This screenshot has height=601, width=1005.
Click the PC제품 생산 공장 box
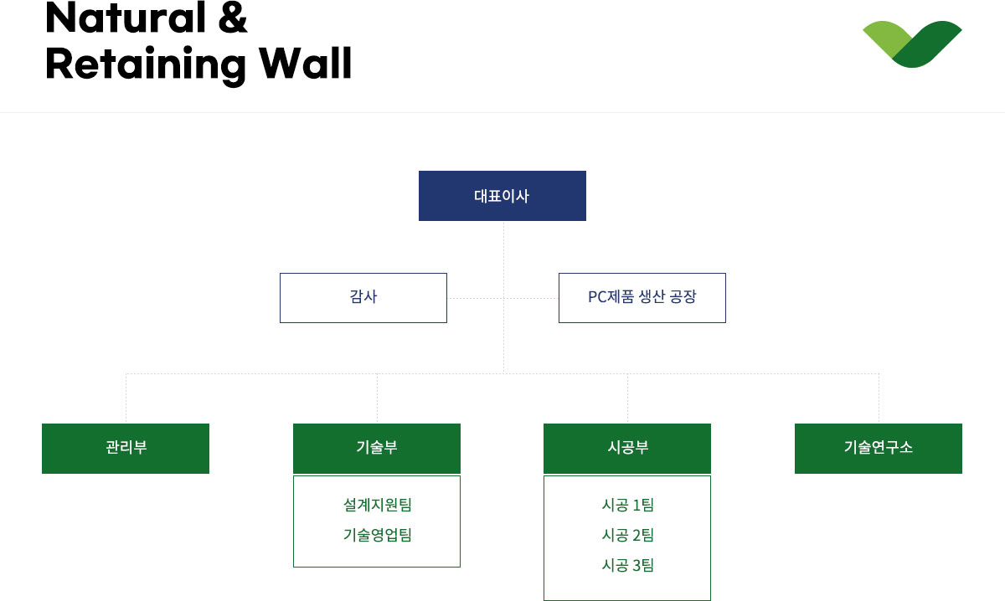(x=642, y=298)
